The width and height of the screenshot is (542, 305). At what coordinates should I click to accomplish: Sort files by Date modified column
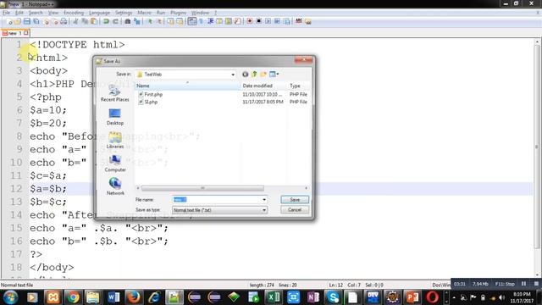coord(263,86)
